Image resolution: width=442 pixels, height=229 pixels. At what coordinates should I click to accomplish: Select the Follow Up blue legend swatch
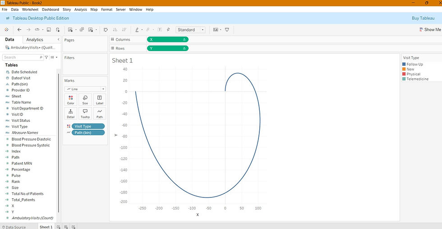coord(404,64)
